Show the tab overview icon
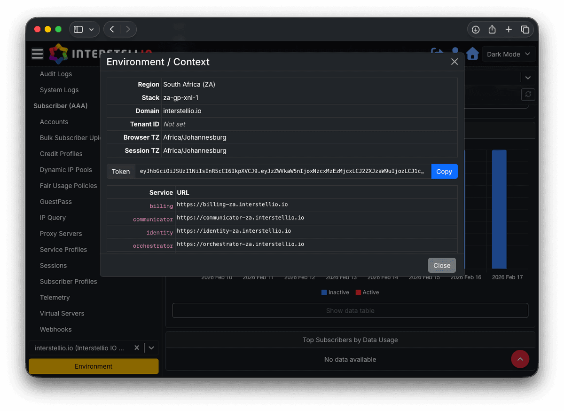The height and width of the screenshot is (411, 564). click(x=525, y=30)
